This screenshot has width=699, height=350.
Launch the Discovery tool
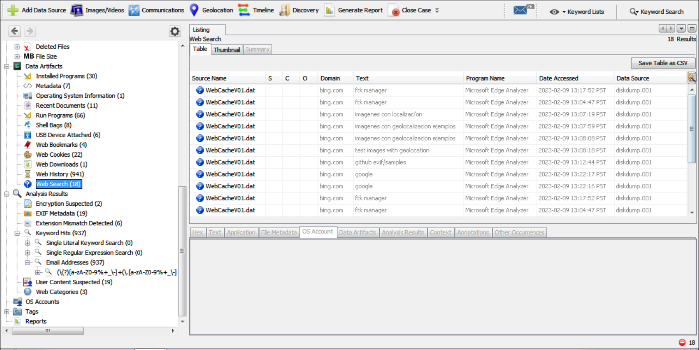coord(299,10)
